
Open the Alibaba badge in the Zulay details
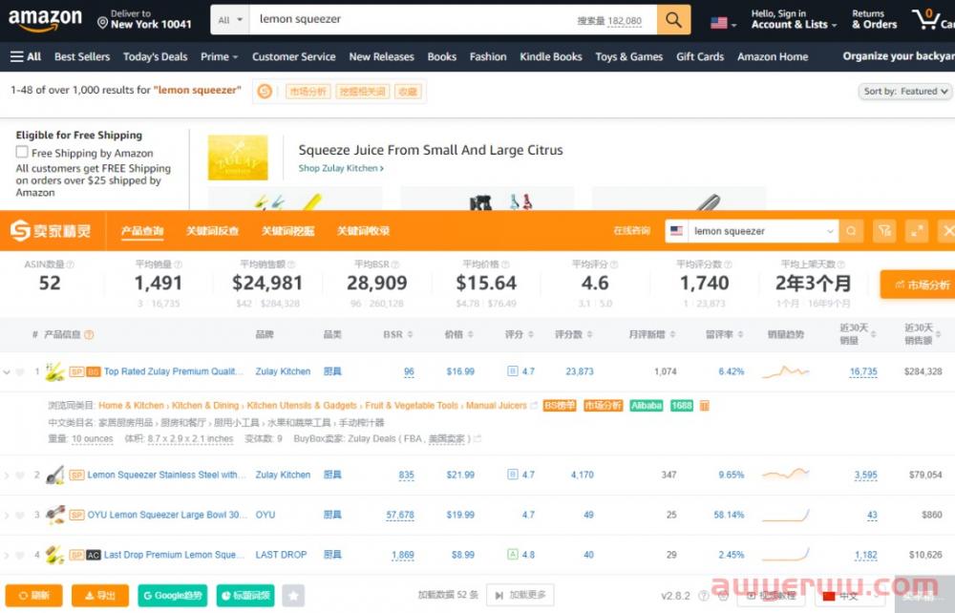647,406
